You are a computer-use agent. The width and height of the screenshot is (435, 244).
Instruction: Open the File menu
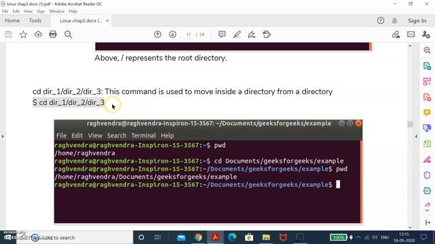click(x=5, y=12)
